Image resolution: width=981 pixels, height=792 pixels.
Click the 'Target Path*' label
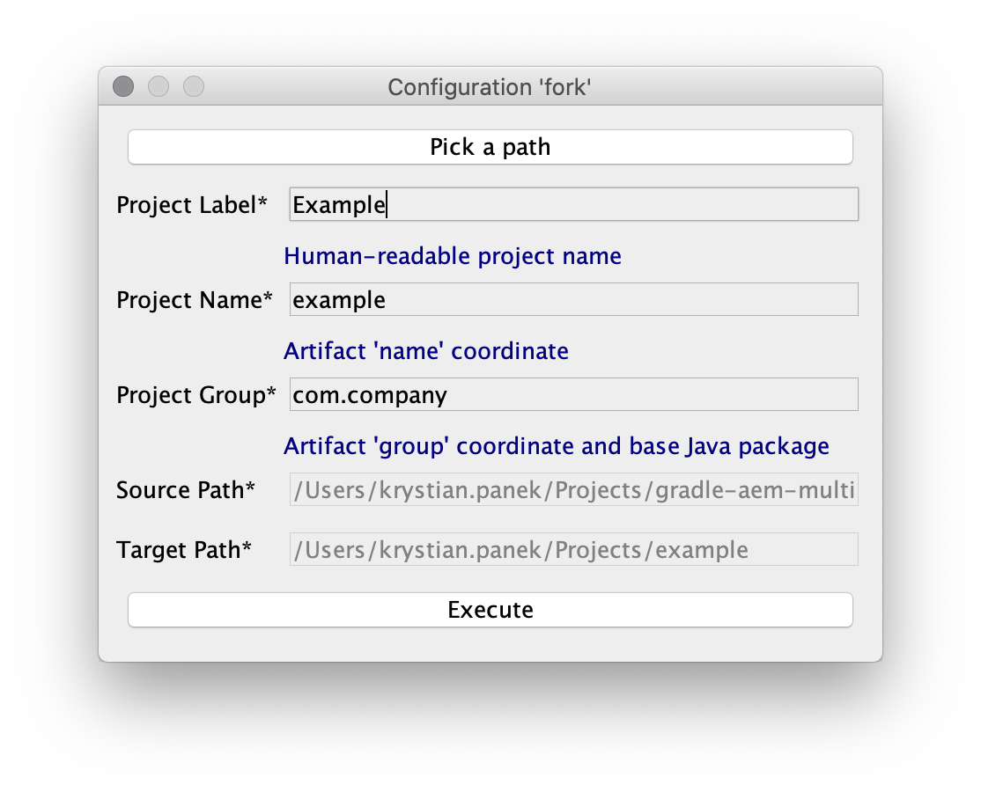tap(183, 550)
